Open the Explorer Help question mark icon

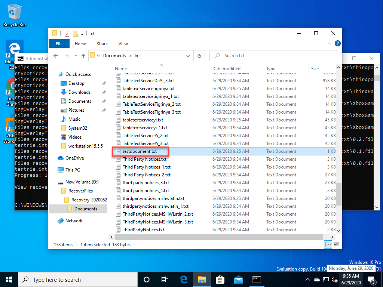(x=337, y=43)
